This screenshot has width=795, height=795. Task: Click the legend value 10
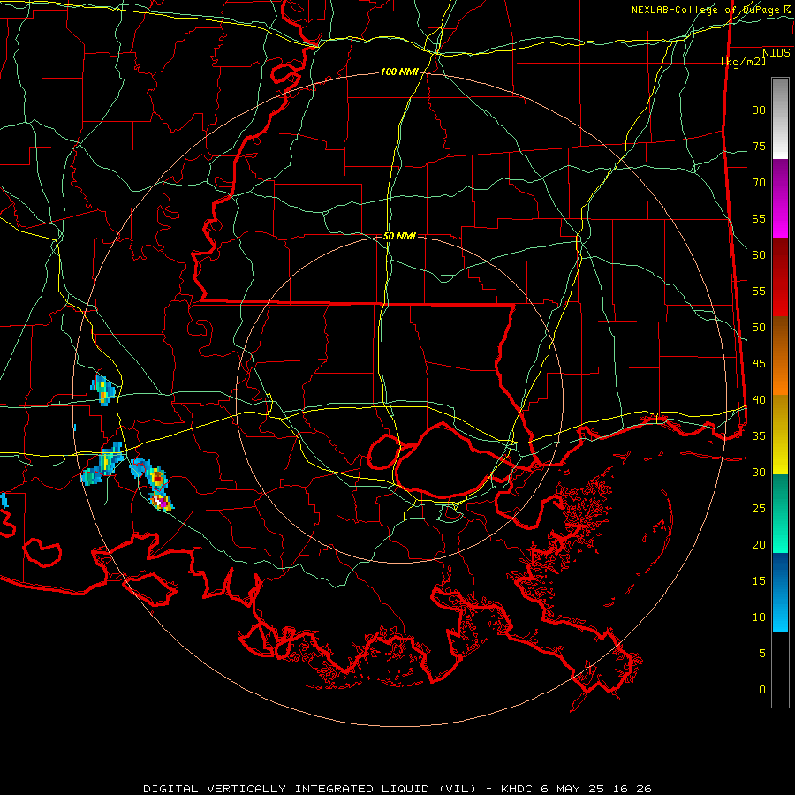759,617
